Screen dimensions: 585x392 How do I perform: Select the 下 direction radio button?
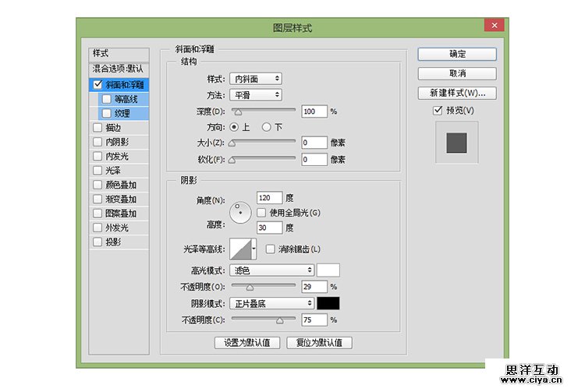[x=266, y=127]
